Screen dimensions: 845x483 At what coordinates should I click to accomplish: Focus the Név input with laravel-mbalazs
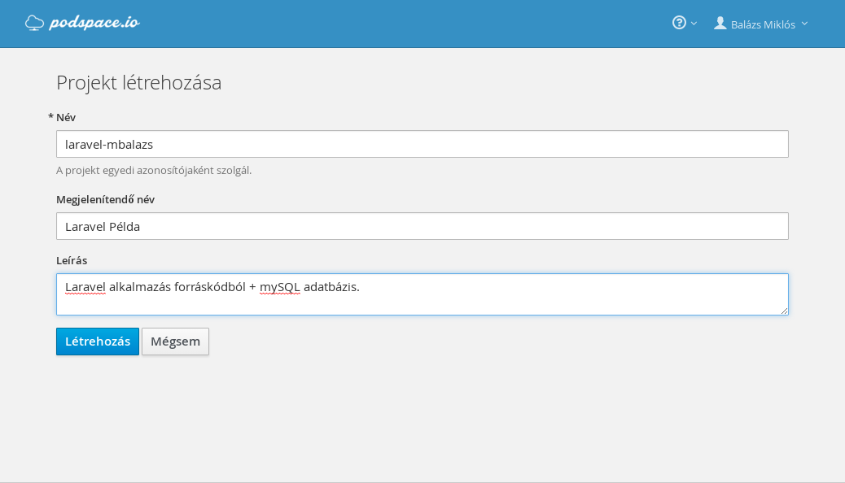422,144
